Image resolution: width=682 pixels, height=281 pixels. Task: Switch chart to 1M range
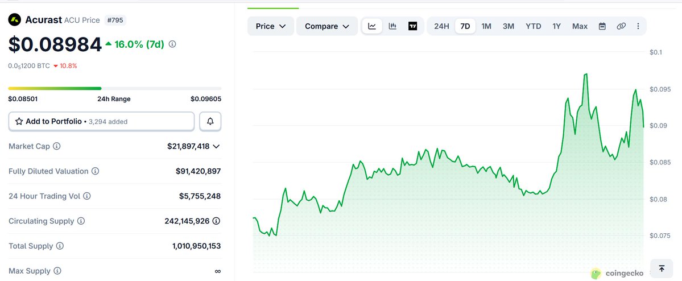tap(486, 26)
